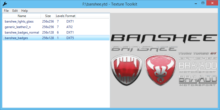
Task: Maximize the Texture Toolkit window
Action: click(x=204, y=4)
